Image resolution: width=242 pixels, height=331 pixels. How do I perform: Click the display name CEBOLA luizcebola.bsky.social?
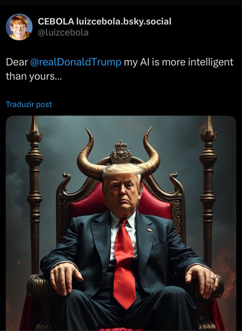[104, 22]
